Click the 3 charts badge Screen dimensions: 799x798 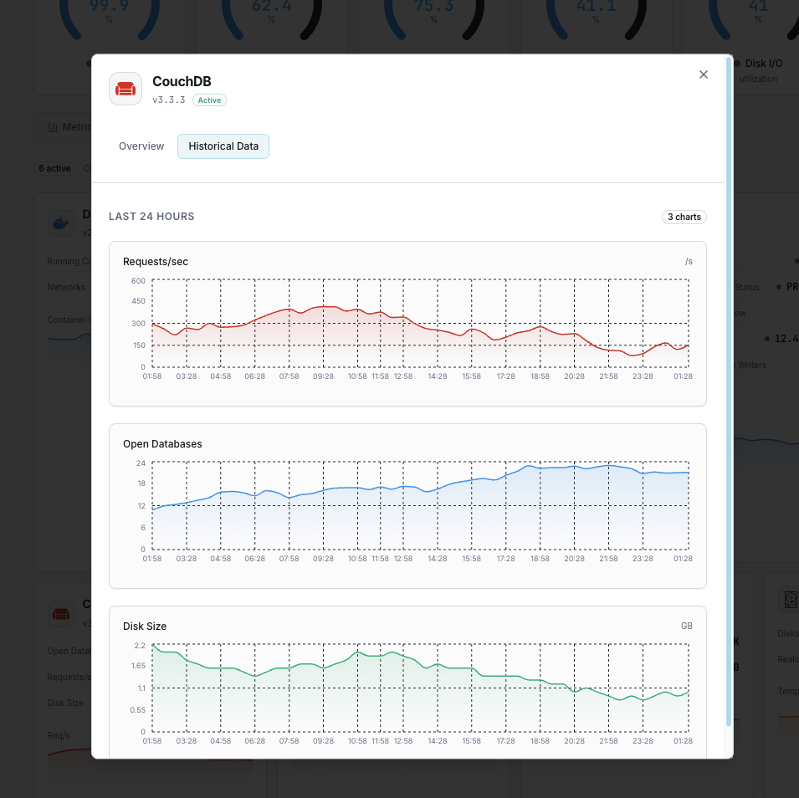tap(684, 217)
